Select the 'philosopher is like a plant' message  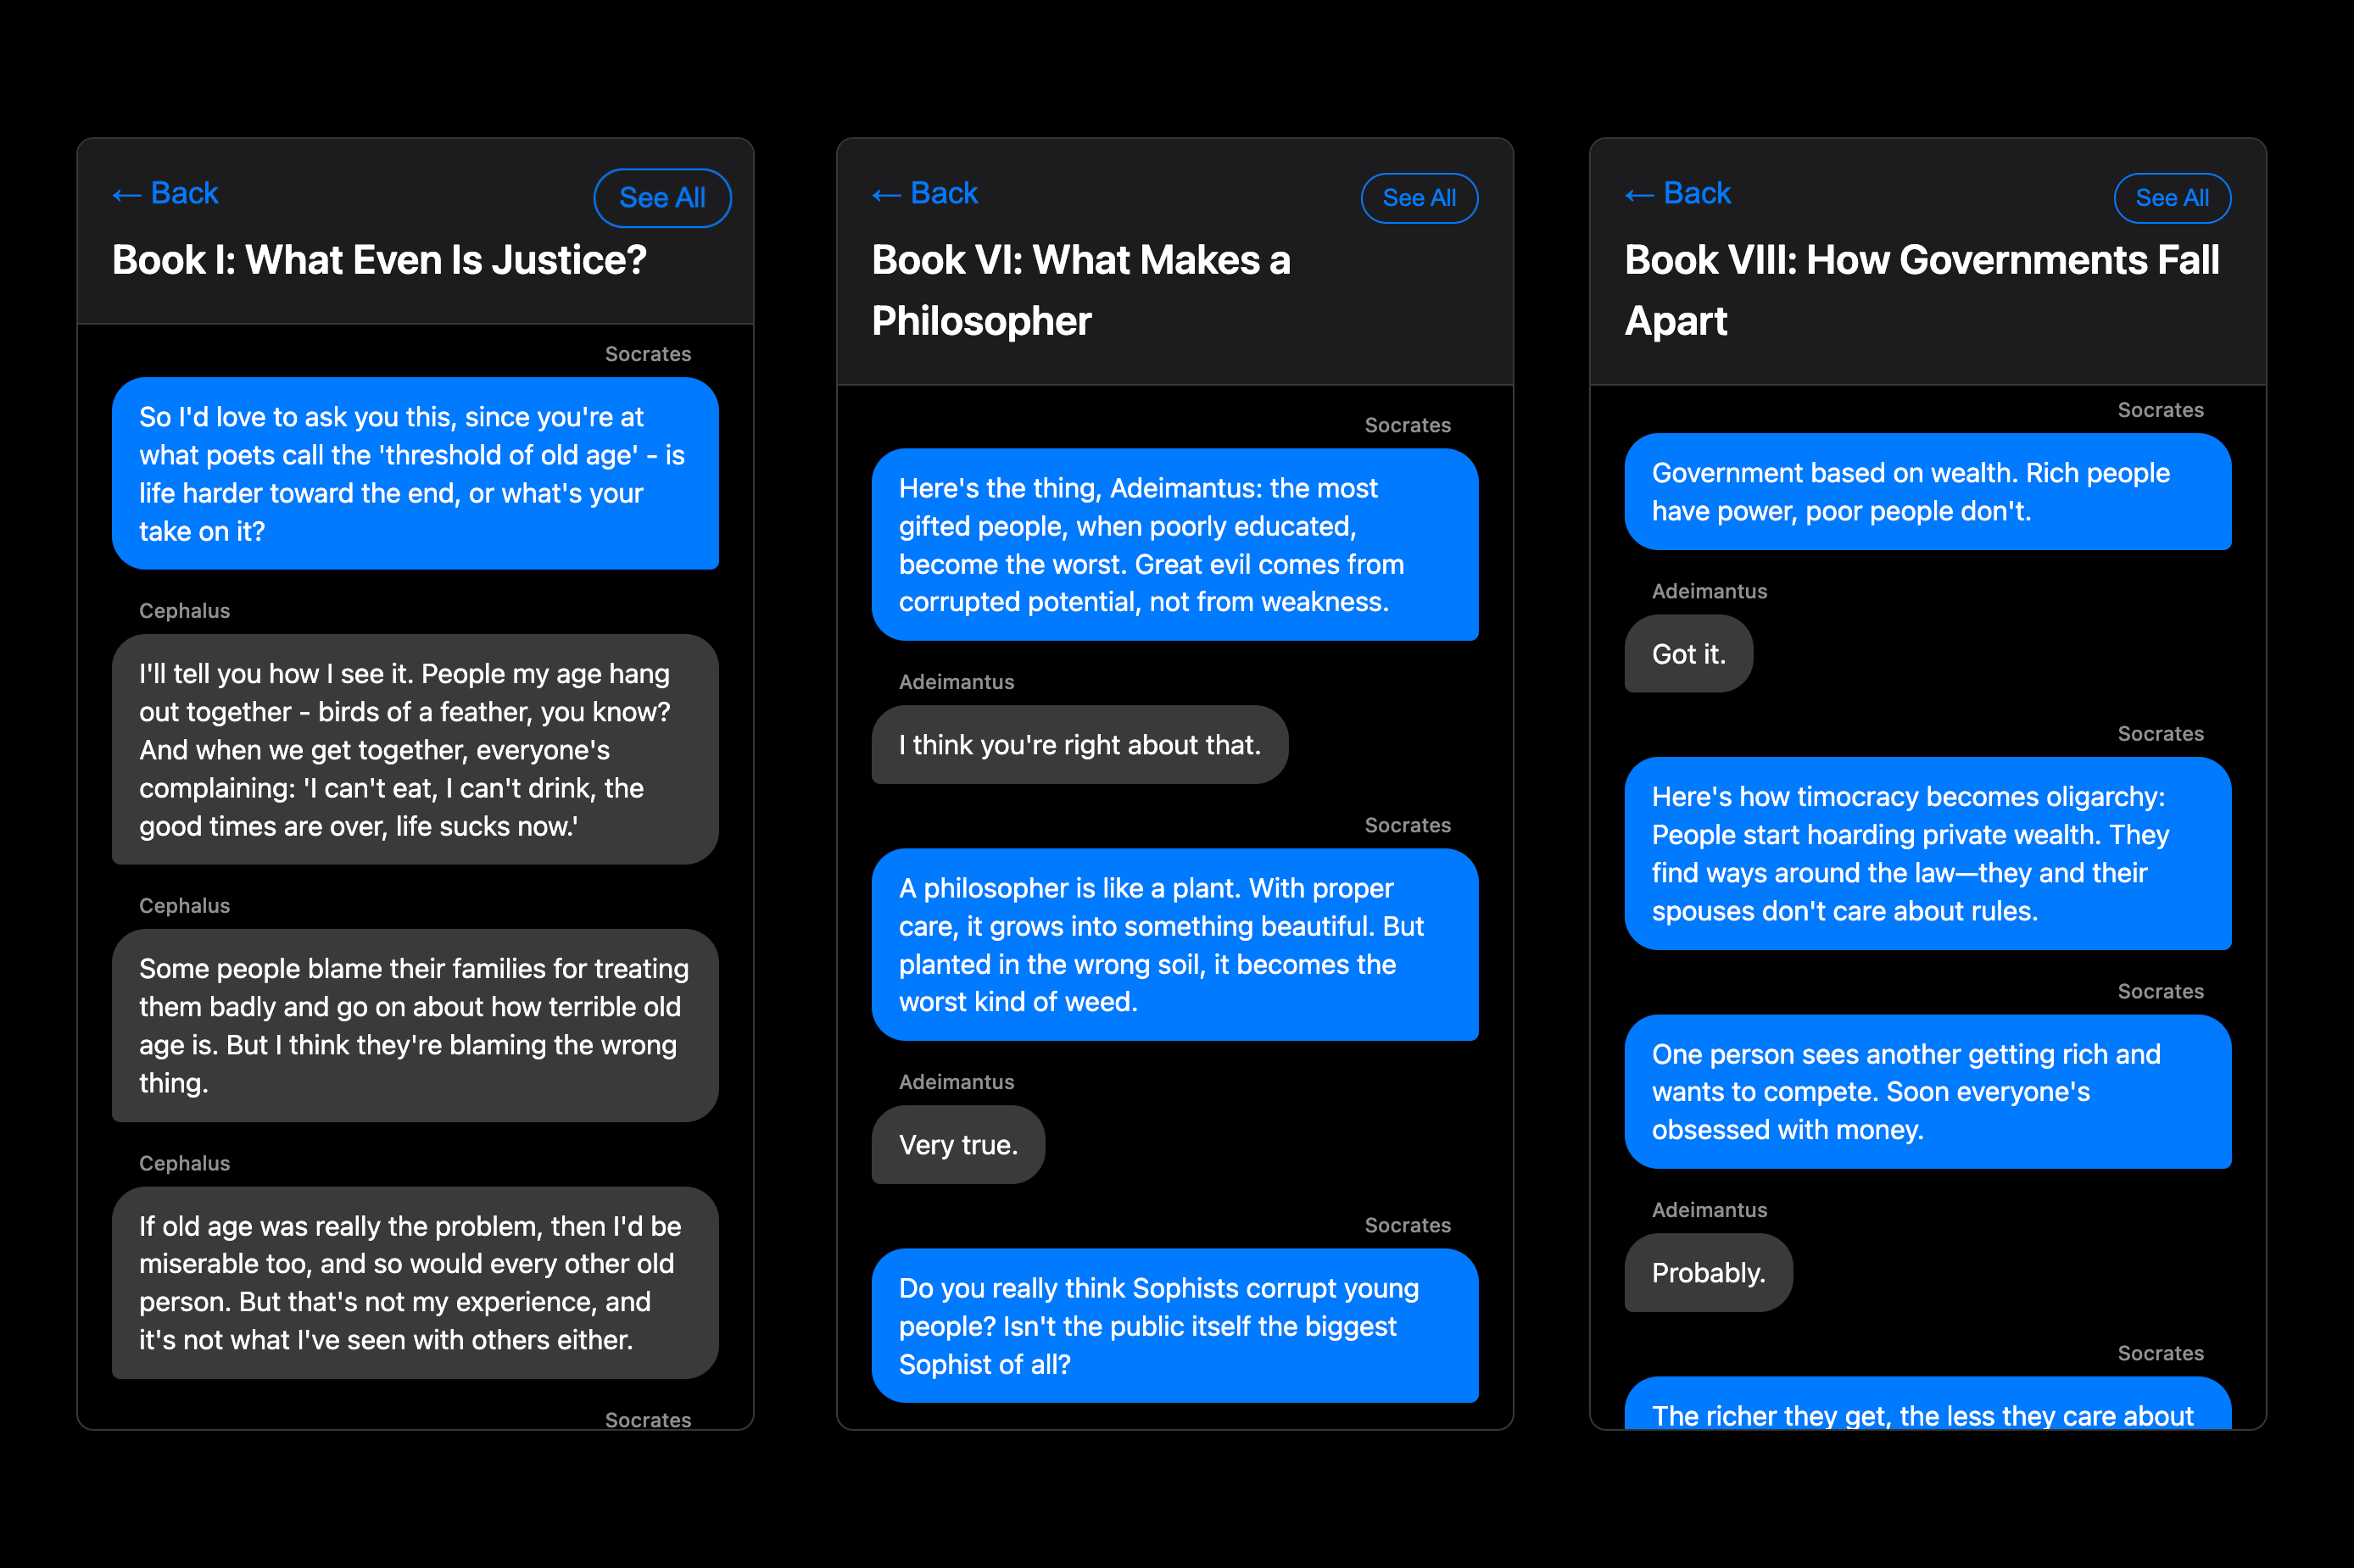click(x=1174, y=944)
